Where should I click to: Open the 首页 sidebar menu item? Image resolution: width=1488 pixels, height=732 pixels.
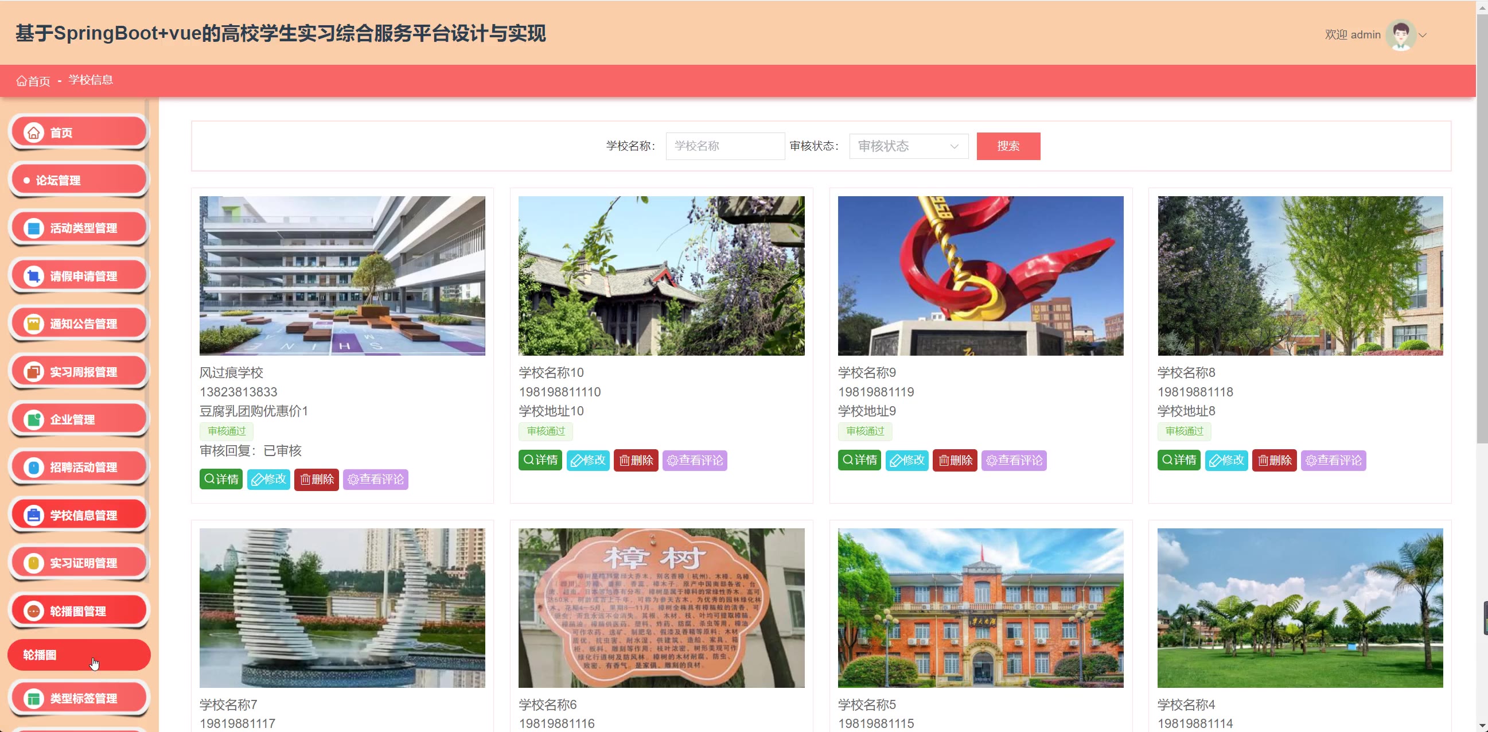79,133
